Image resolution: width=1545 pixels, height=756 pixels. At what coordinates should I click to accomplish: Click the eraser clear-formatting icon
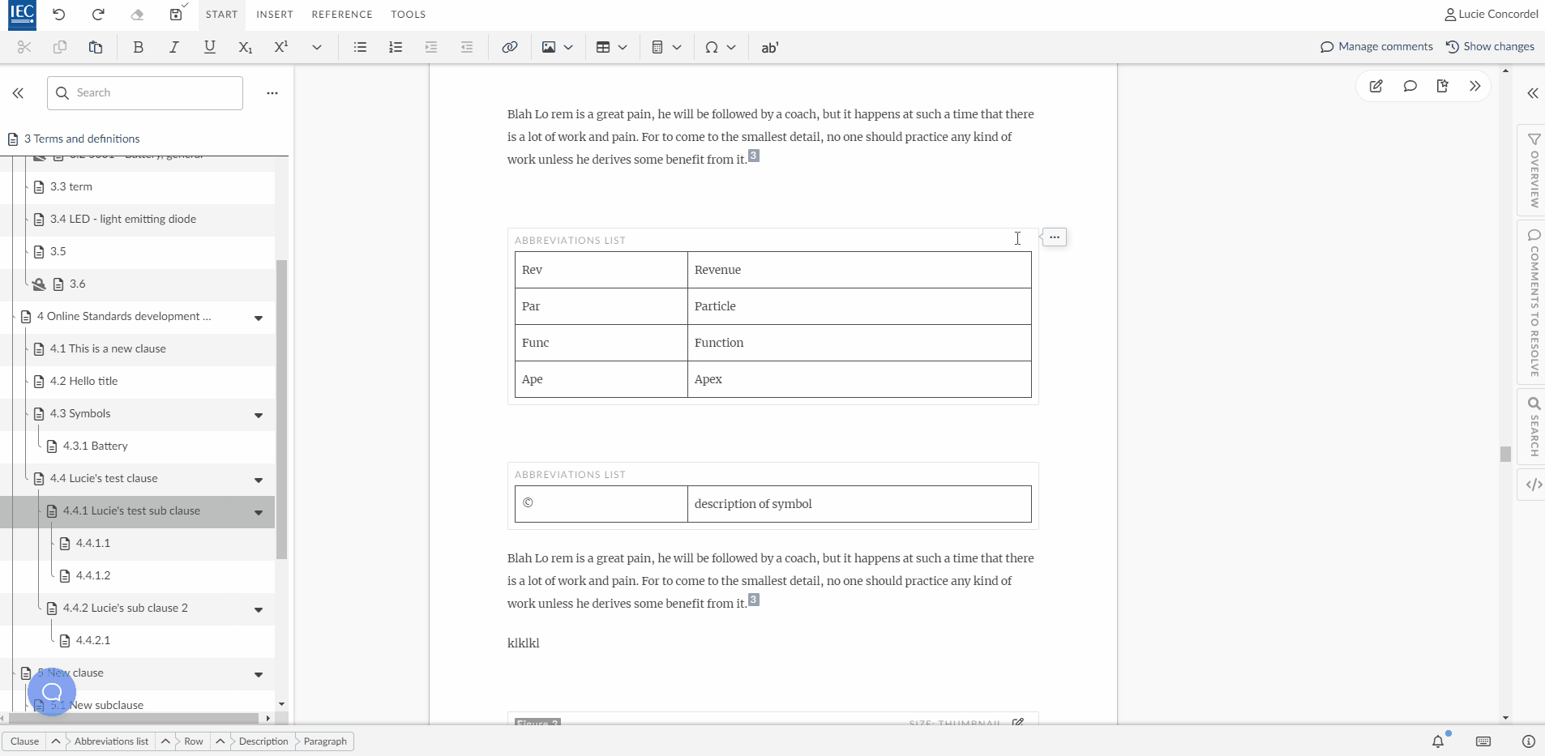[x=137, y=15]
